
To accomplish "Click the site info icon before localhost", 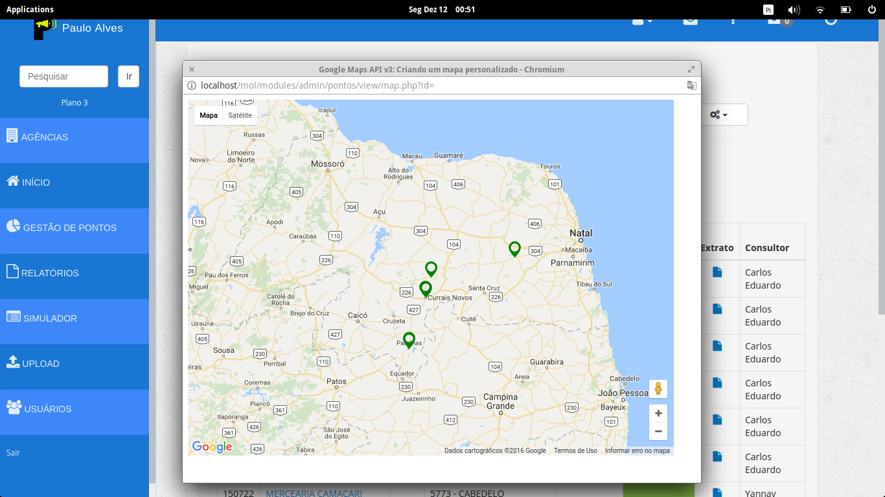I will (x=192, y=85).
